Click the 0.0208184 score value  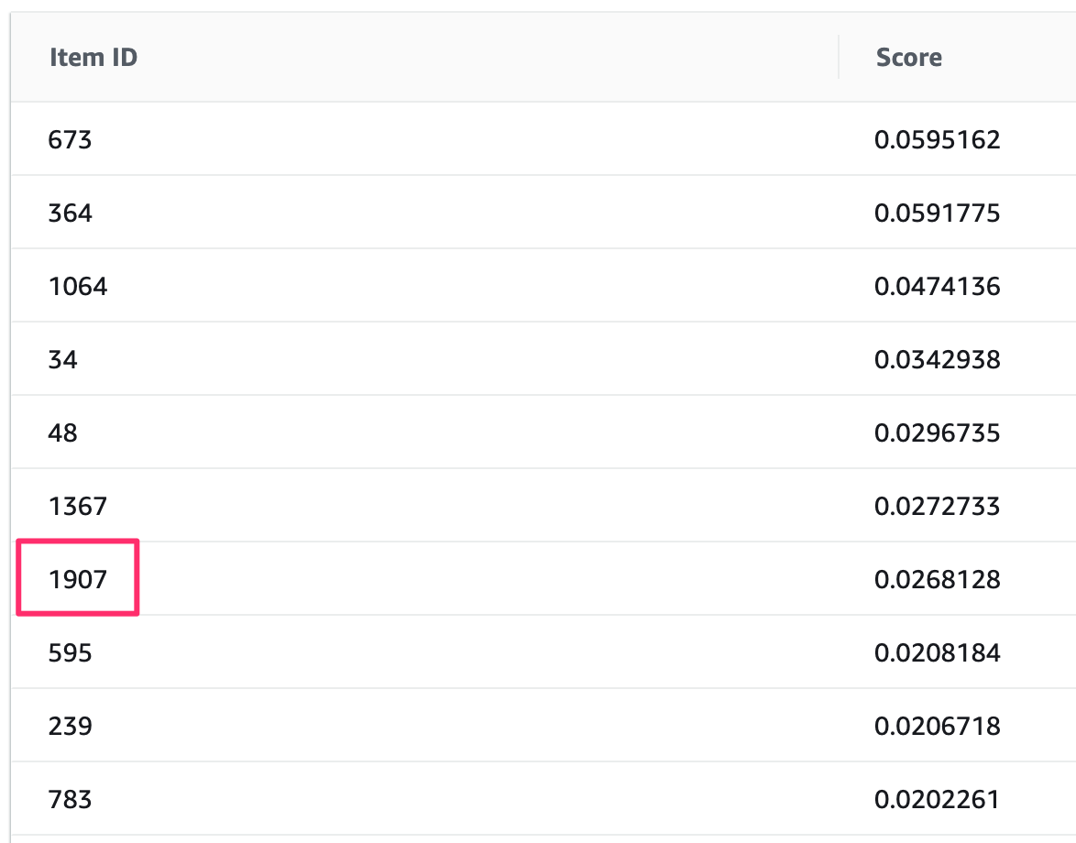(x=937, y=653)
